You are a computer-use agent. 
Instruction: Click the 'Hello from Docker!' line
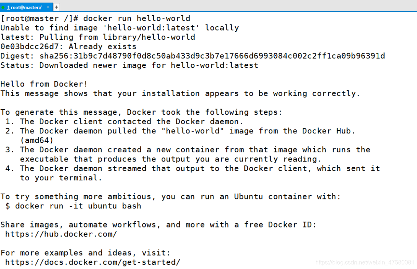tap(44, 84)
